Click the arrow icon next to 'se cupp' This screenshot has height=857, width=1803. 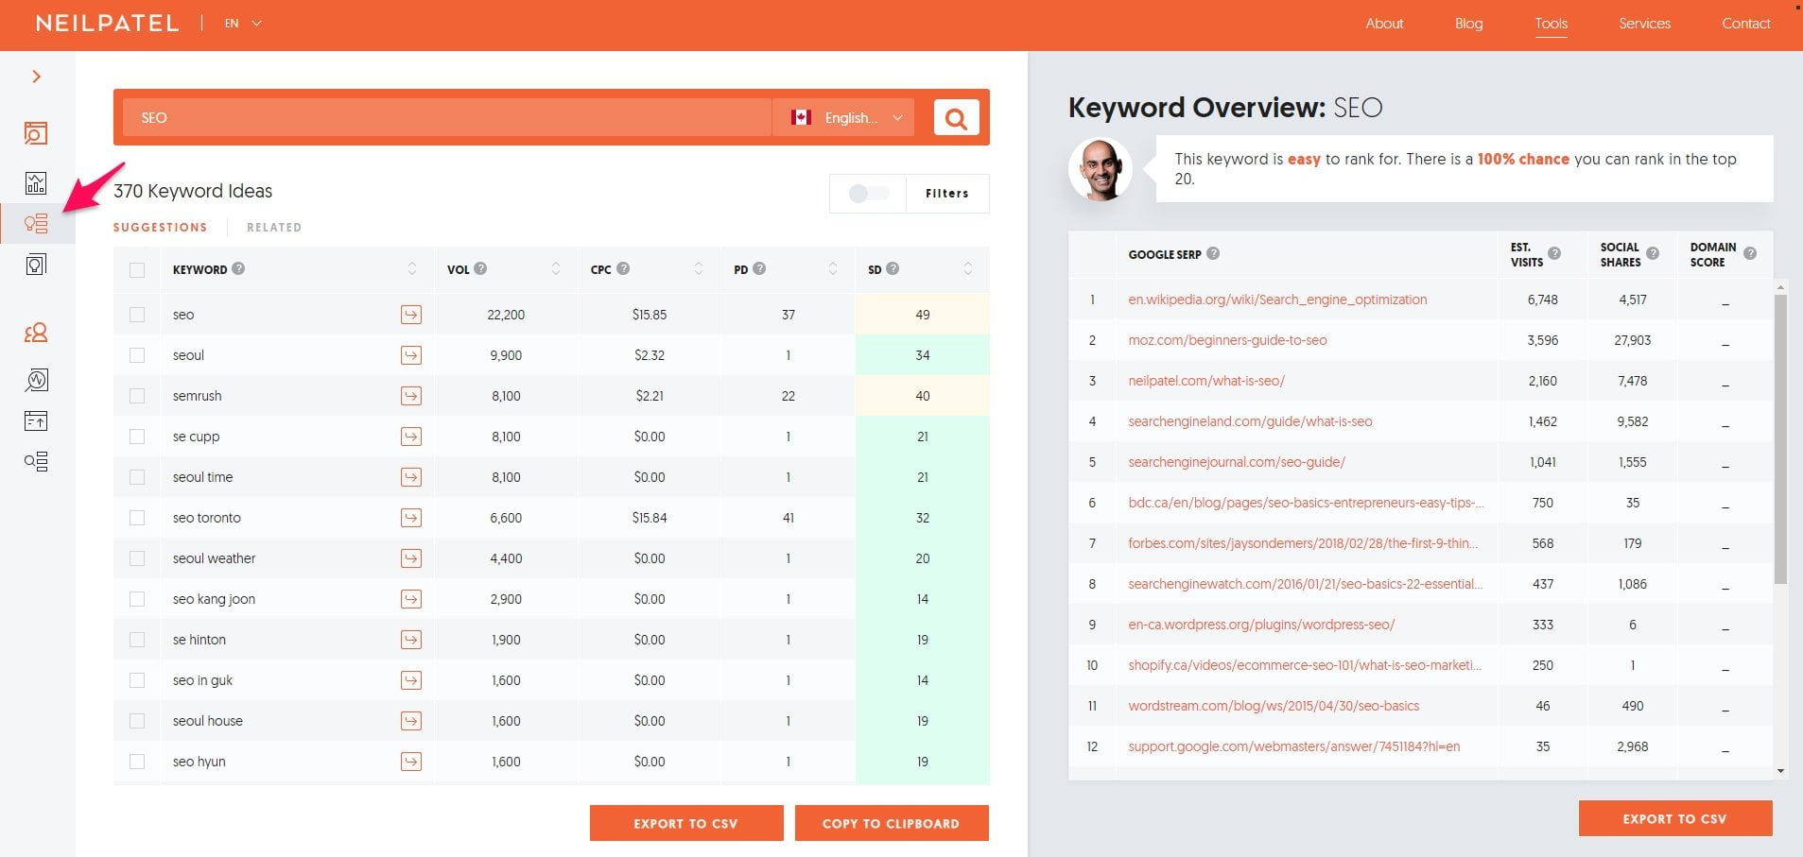pos(411,437)
